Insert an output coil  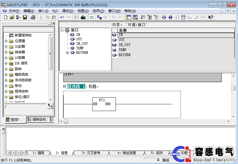point(177,17)
